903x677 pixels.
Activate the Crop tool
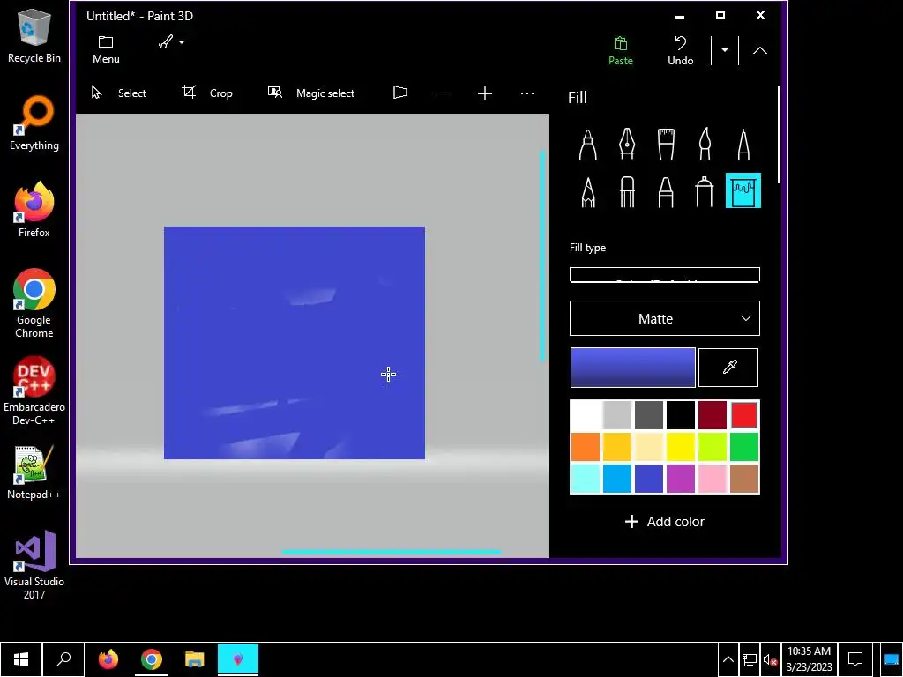pyautogui.click(x=207, y=93)
